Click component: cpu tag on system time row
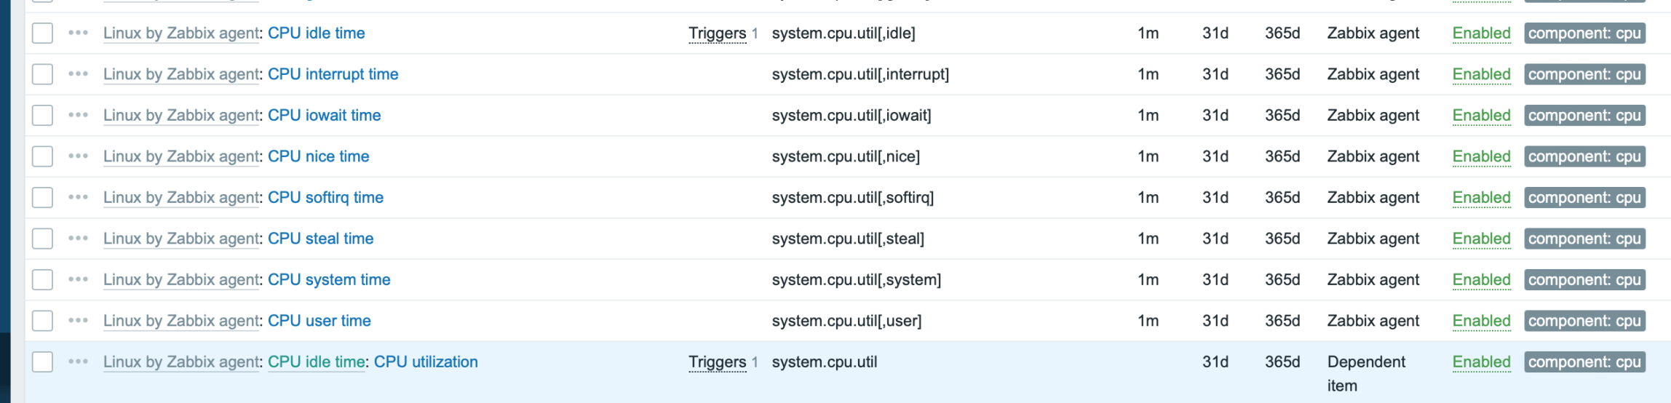This screenshot has width=1671, height=403. 1584,279
